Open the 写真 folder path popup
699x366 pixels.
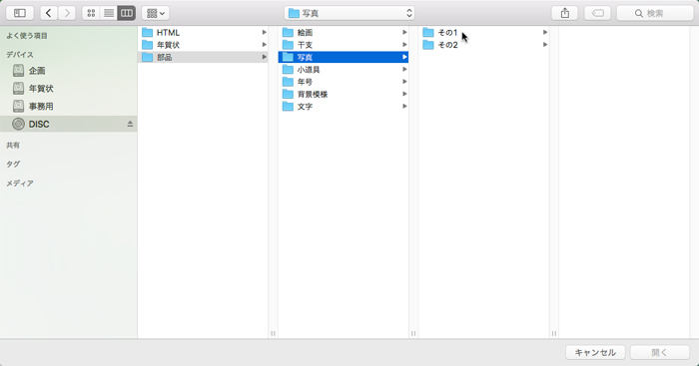[x=349, y=13]
